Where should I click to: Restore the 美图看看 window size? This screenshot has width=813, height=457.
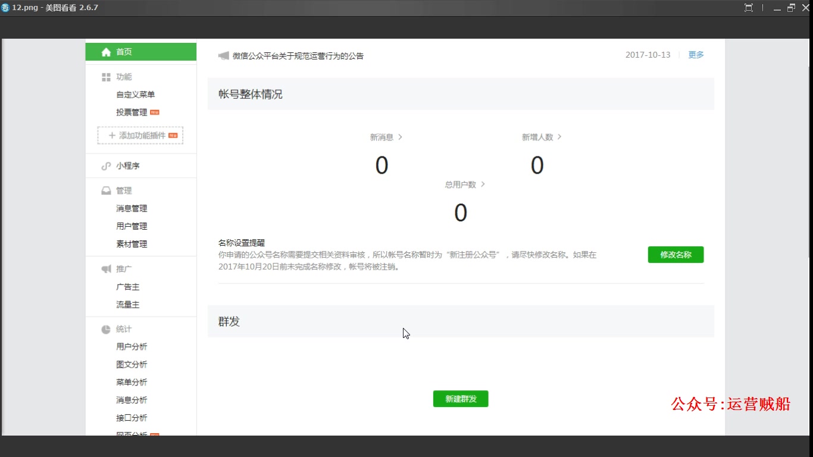point(791,8)
